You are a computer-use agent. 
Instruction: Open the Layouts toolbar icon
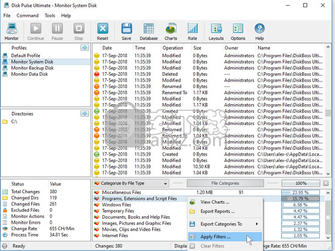pyautogui.click(x=216, y=32)
